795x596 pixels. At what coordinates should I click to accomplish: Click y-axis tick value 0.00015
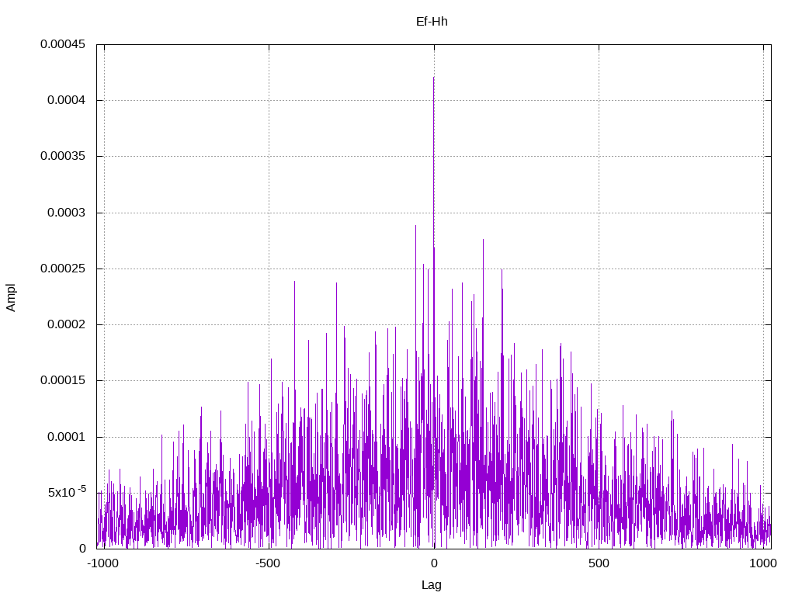point(63,380)
